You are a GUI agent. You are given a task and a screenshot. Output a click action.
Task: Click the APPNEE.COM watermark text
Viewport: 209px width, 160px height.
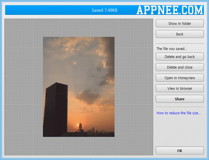click(170, 10)
